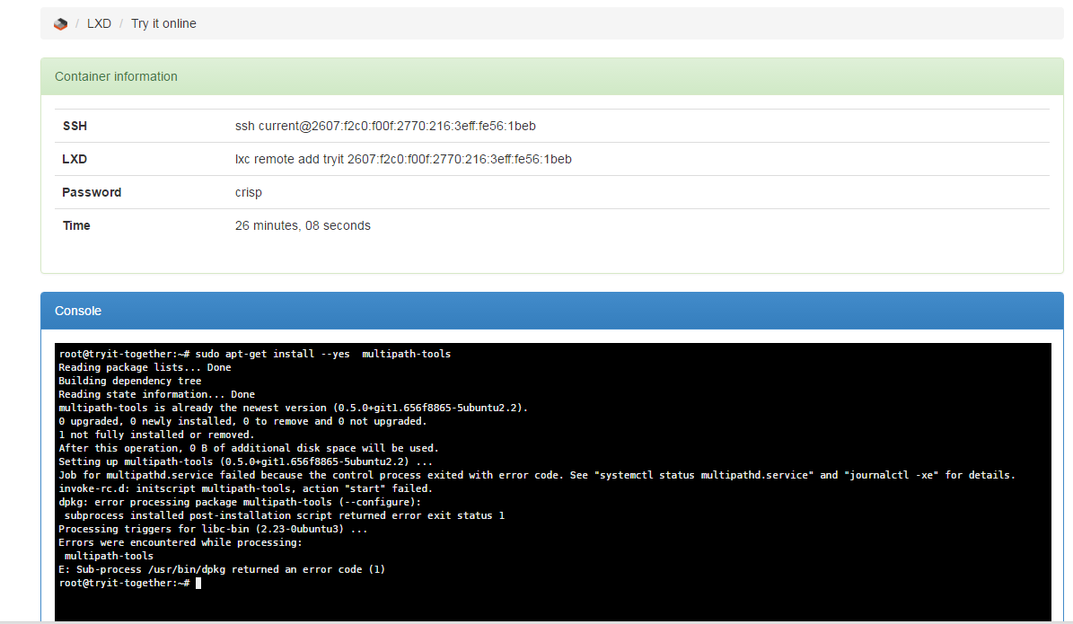Click the 'Reading state information... Done' line
The height and width of the screenshot is (624, 1073).
[157, 394]
